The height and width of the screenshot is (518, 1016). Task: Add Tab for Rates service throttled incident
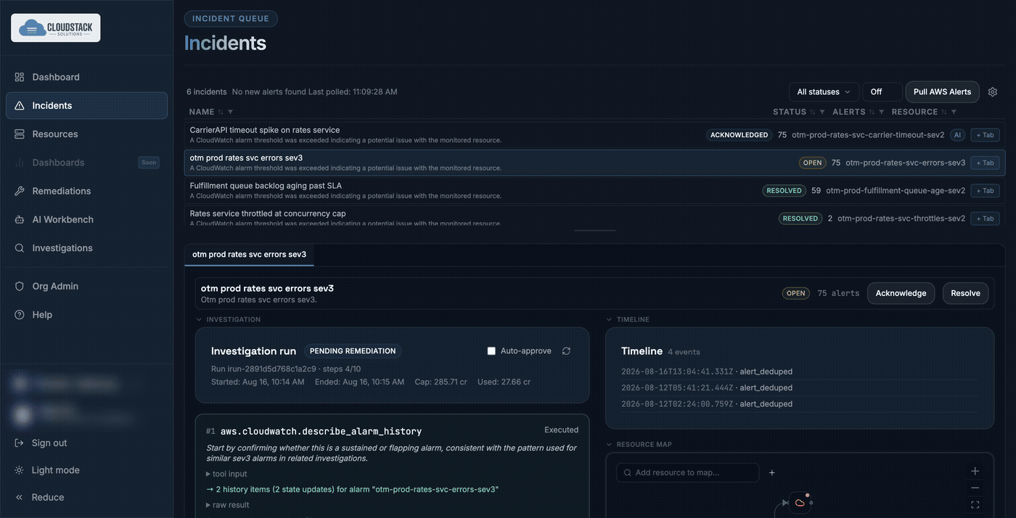pyautogui.click(x=985, y=218)
